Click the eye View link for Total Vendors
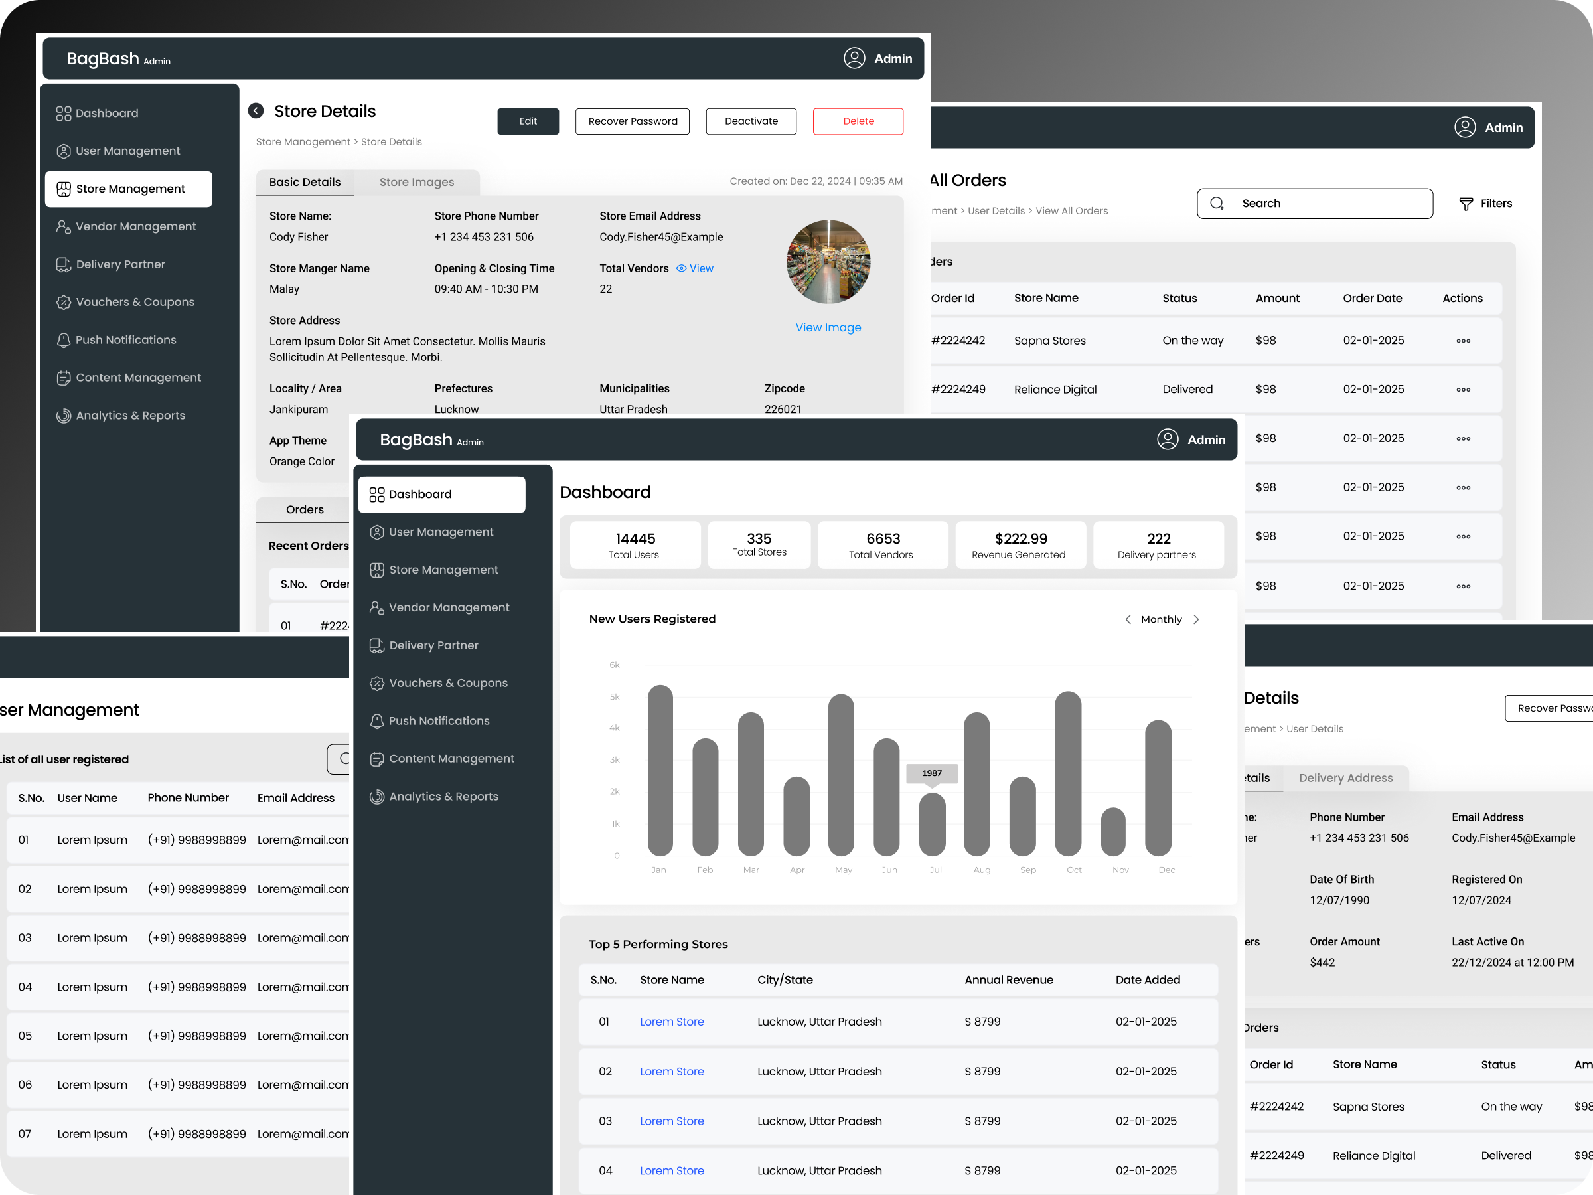The image size is (1593, 1195). 695,268
